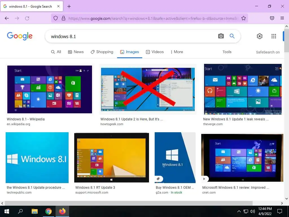This screenshot has width=289, height=217.
Task: Expand the More search categories menu
Action: point(177,52)
